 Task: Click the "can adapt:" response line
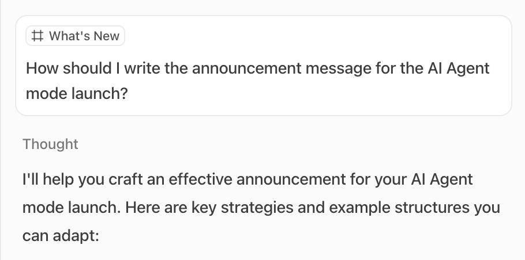pyautogui.click(x=61, y=235)
